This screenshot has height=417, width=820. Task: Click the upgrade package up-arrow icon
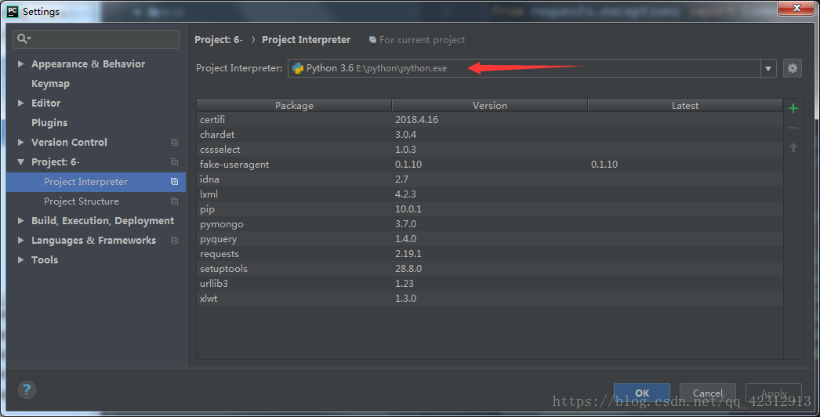pos(793,147)
